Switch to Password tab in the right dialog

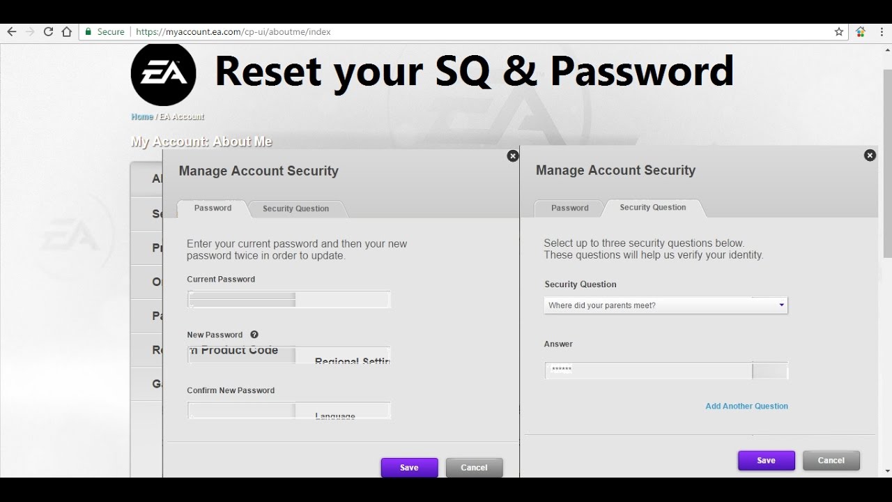[569, 208]
